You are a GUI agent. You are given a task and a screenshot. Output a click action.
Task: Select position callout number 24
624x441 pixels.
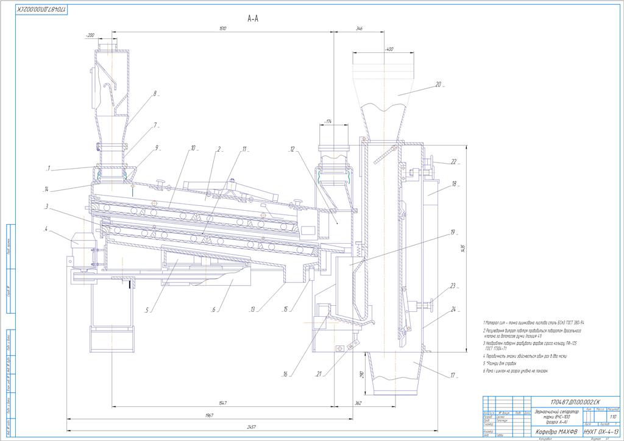point(453,309)
